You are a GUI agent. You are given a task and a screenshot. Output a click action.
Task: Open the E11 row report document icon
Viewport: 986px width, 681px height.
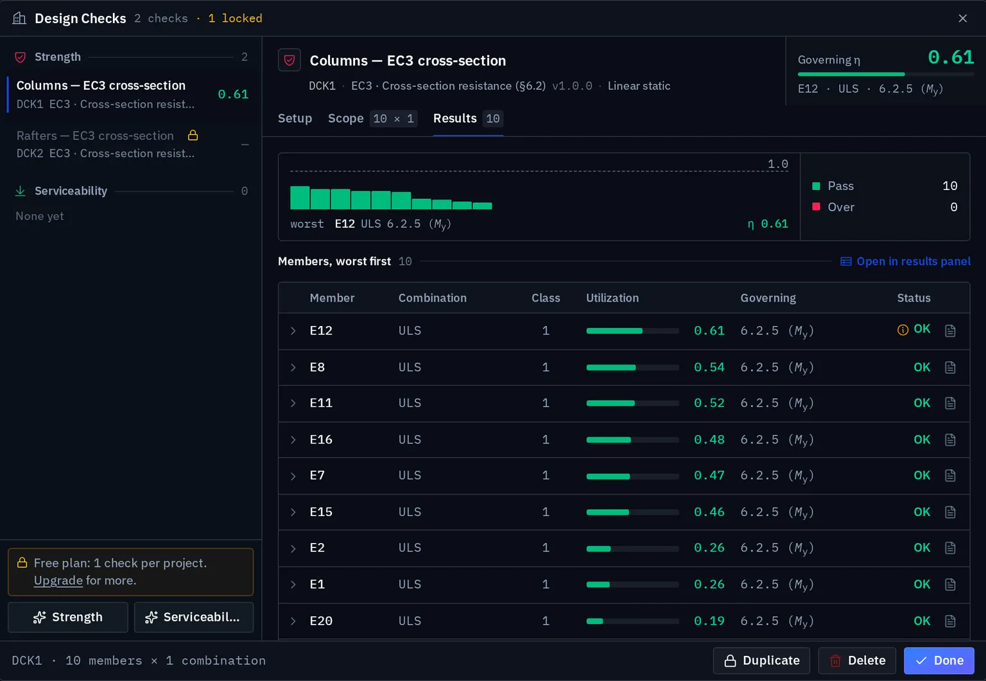(x=950, y=403)
